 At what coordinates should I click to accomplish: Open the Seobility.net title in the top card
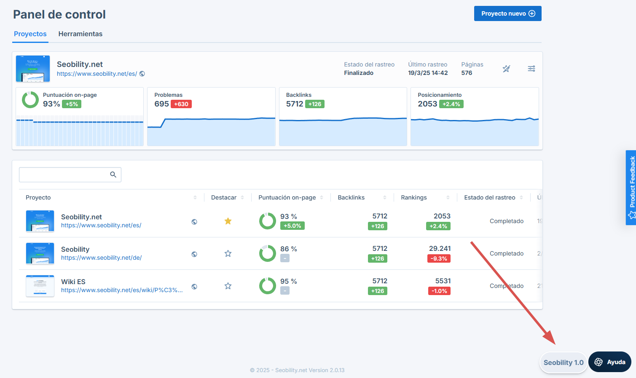pyautogui.click(x=80, y=64)
